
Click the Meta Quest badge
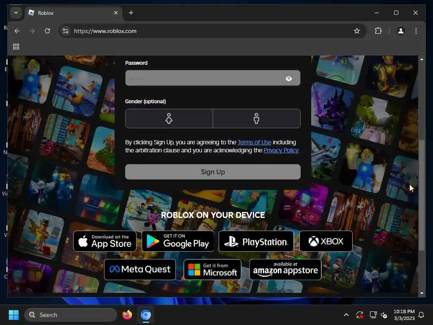pyautogui.click(x=140, y=270)
